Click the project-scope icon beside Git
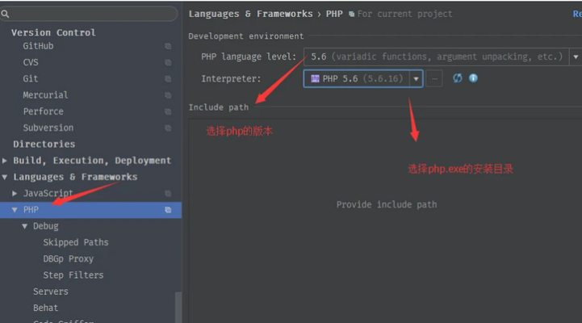 (168, 79)
